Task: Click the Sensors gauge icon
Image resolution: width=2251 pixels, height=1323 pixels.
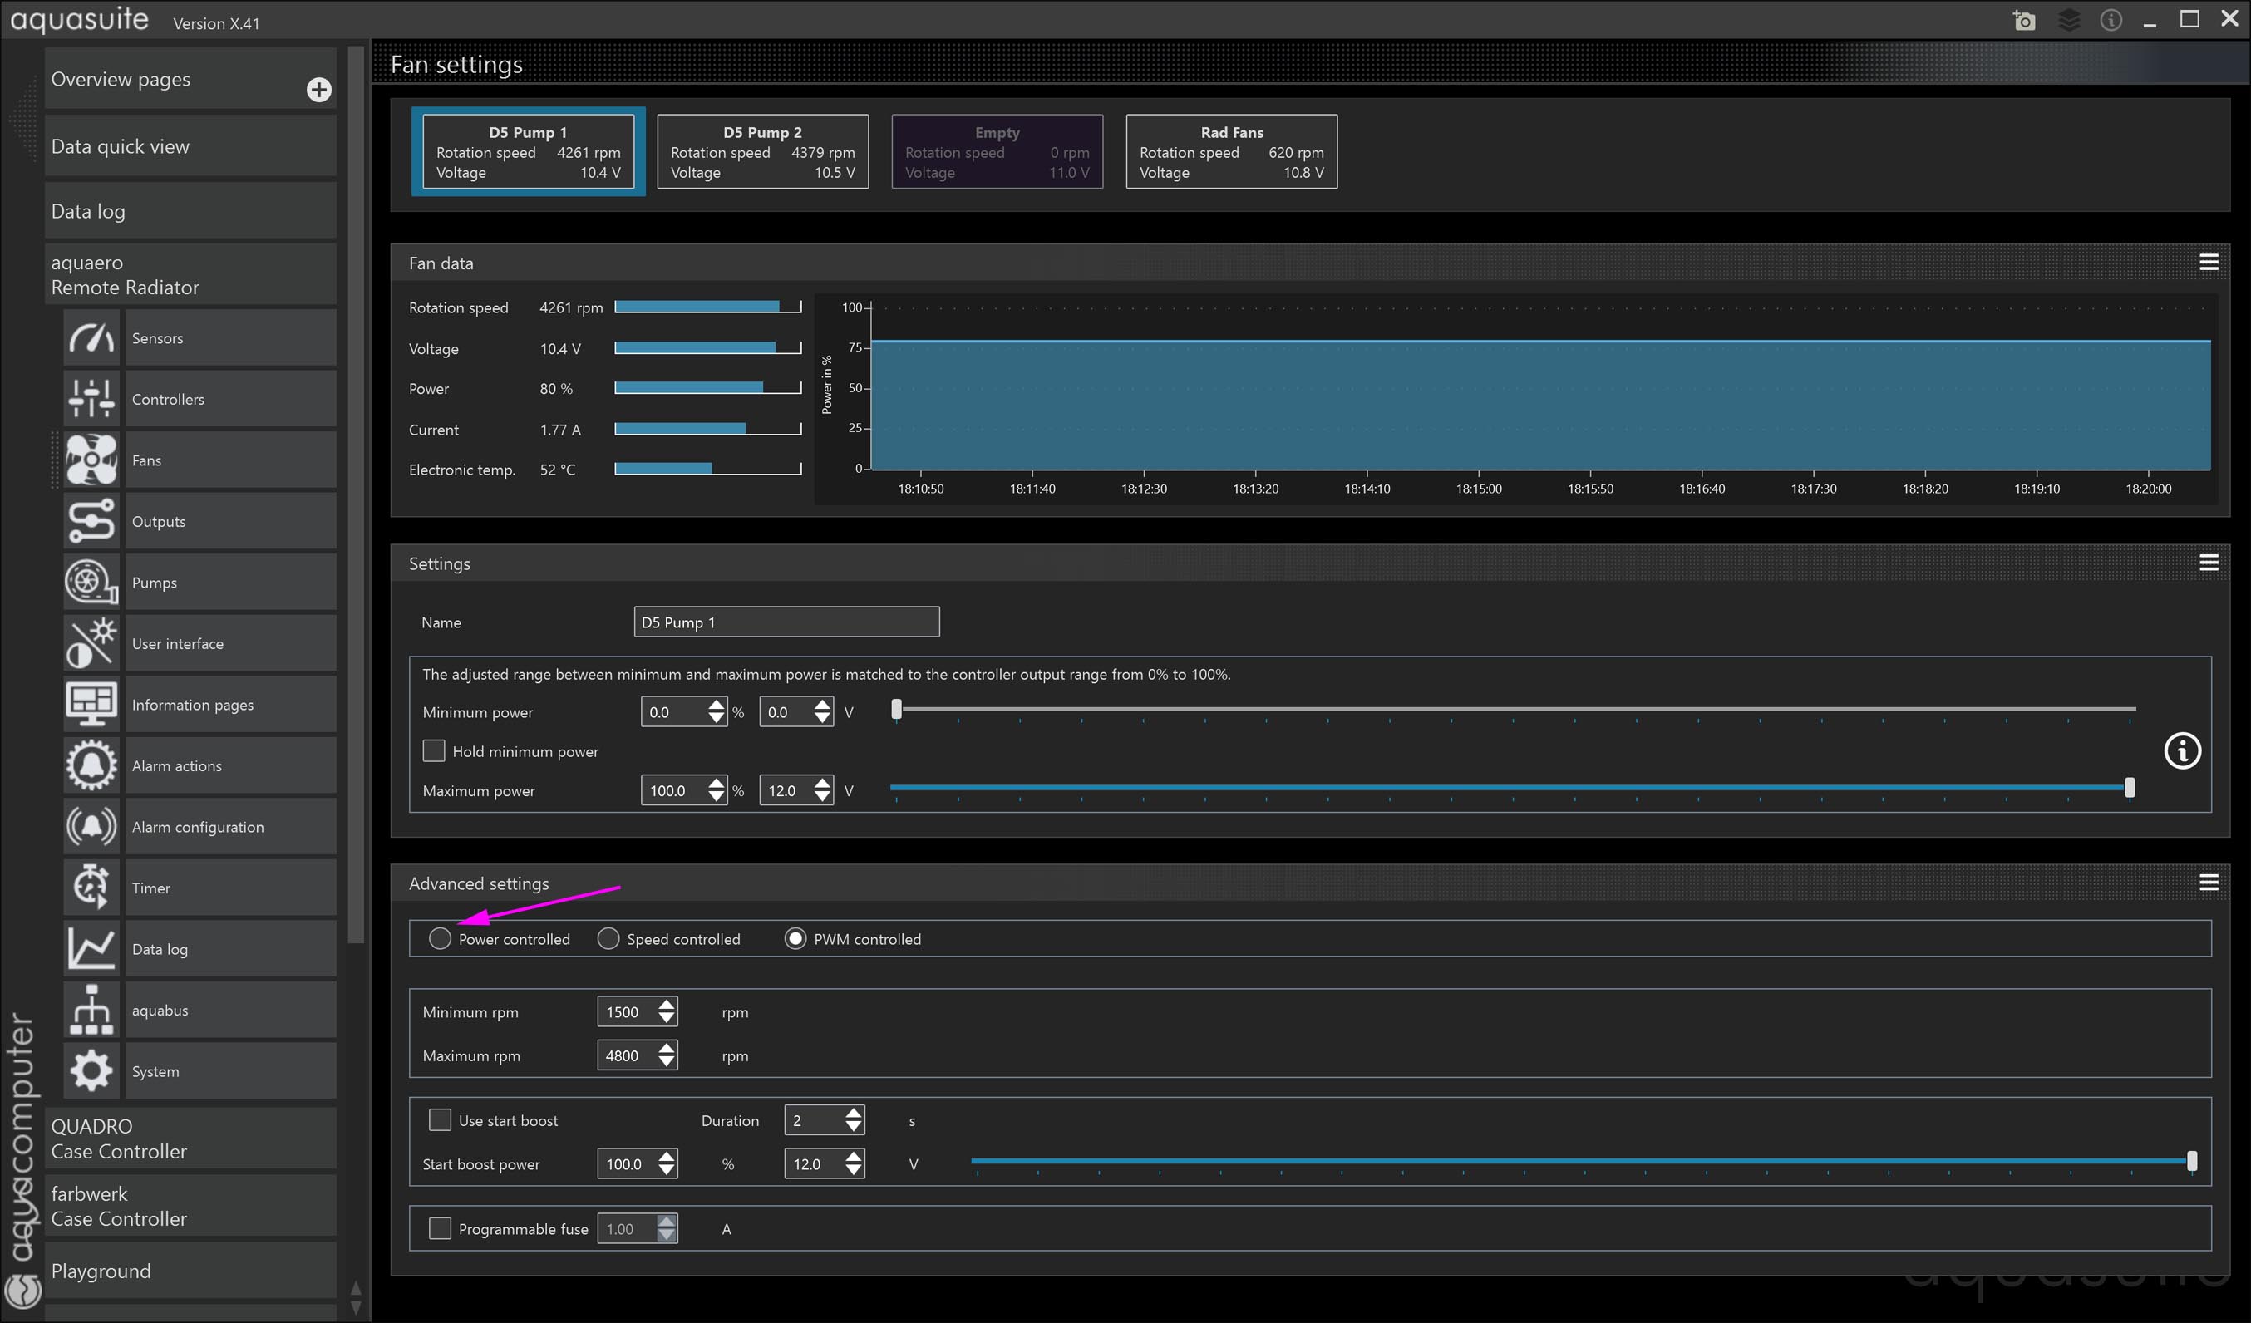Action: point(91,337)
